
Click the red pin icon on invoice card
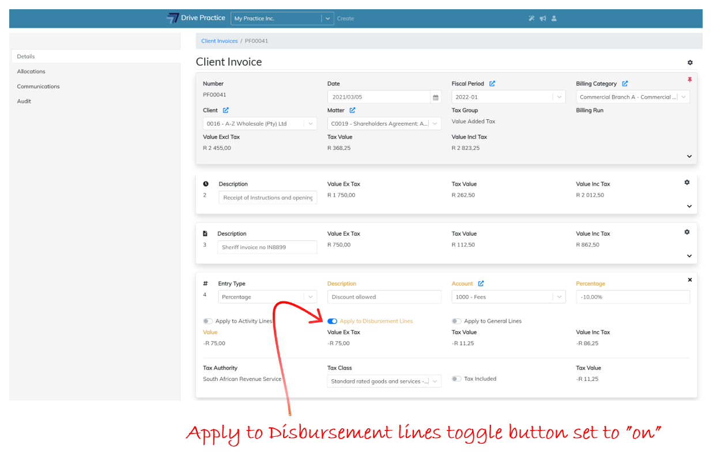click(689, 80)
